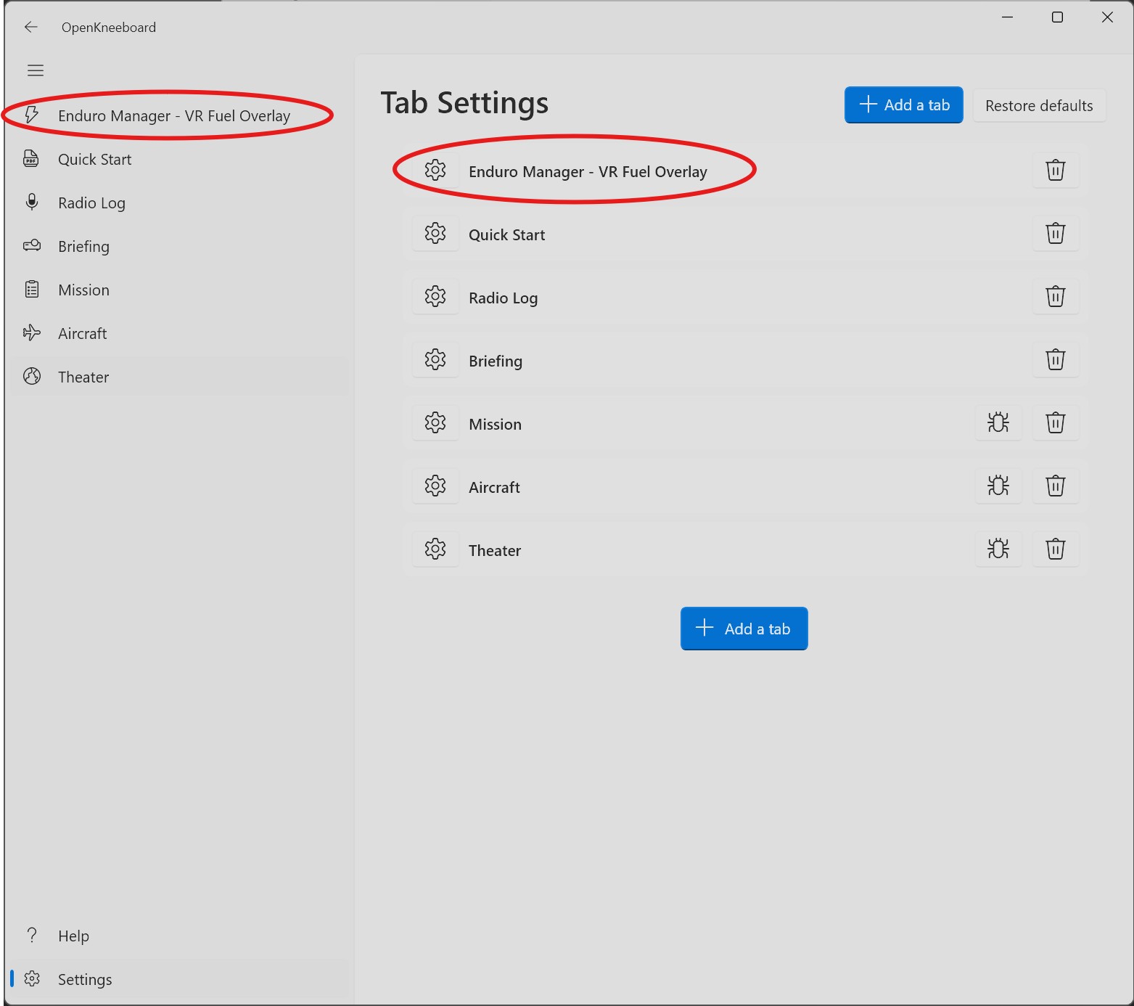Image resolution: width=1134 pixels, height=1006 pixels.
Task: Switch to Mission sidebar tab
Action: (178, 290)
